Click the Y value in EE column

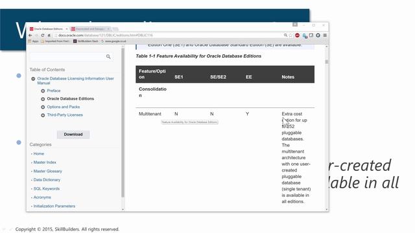(247, 114)
